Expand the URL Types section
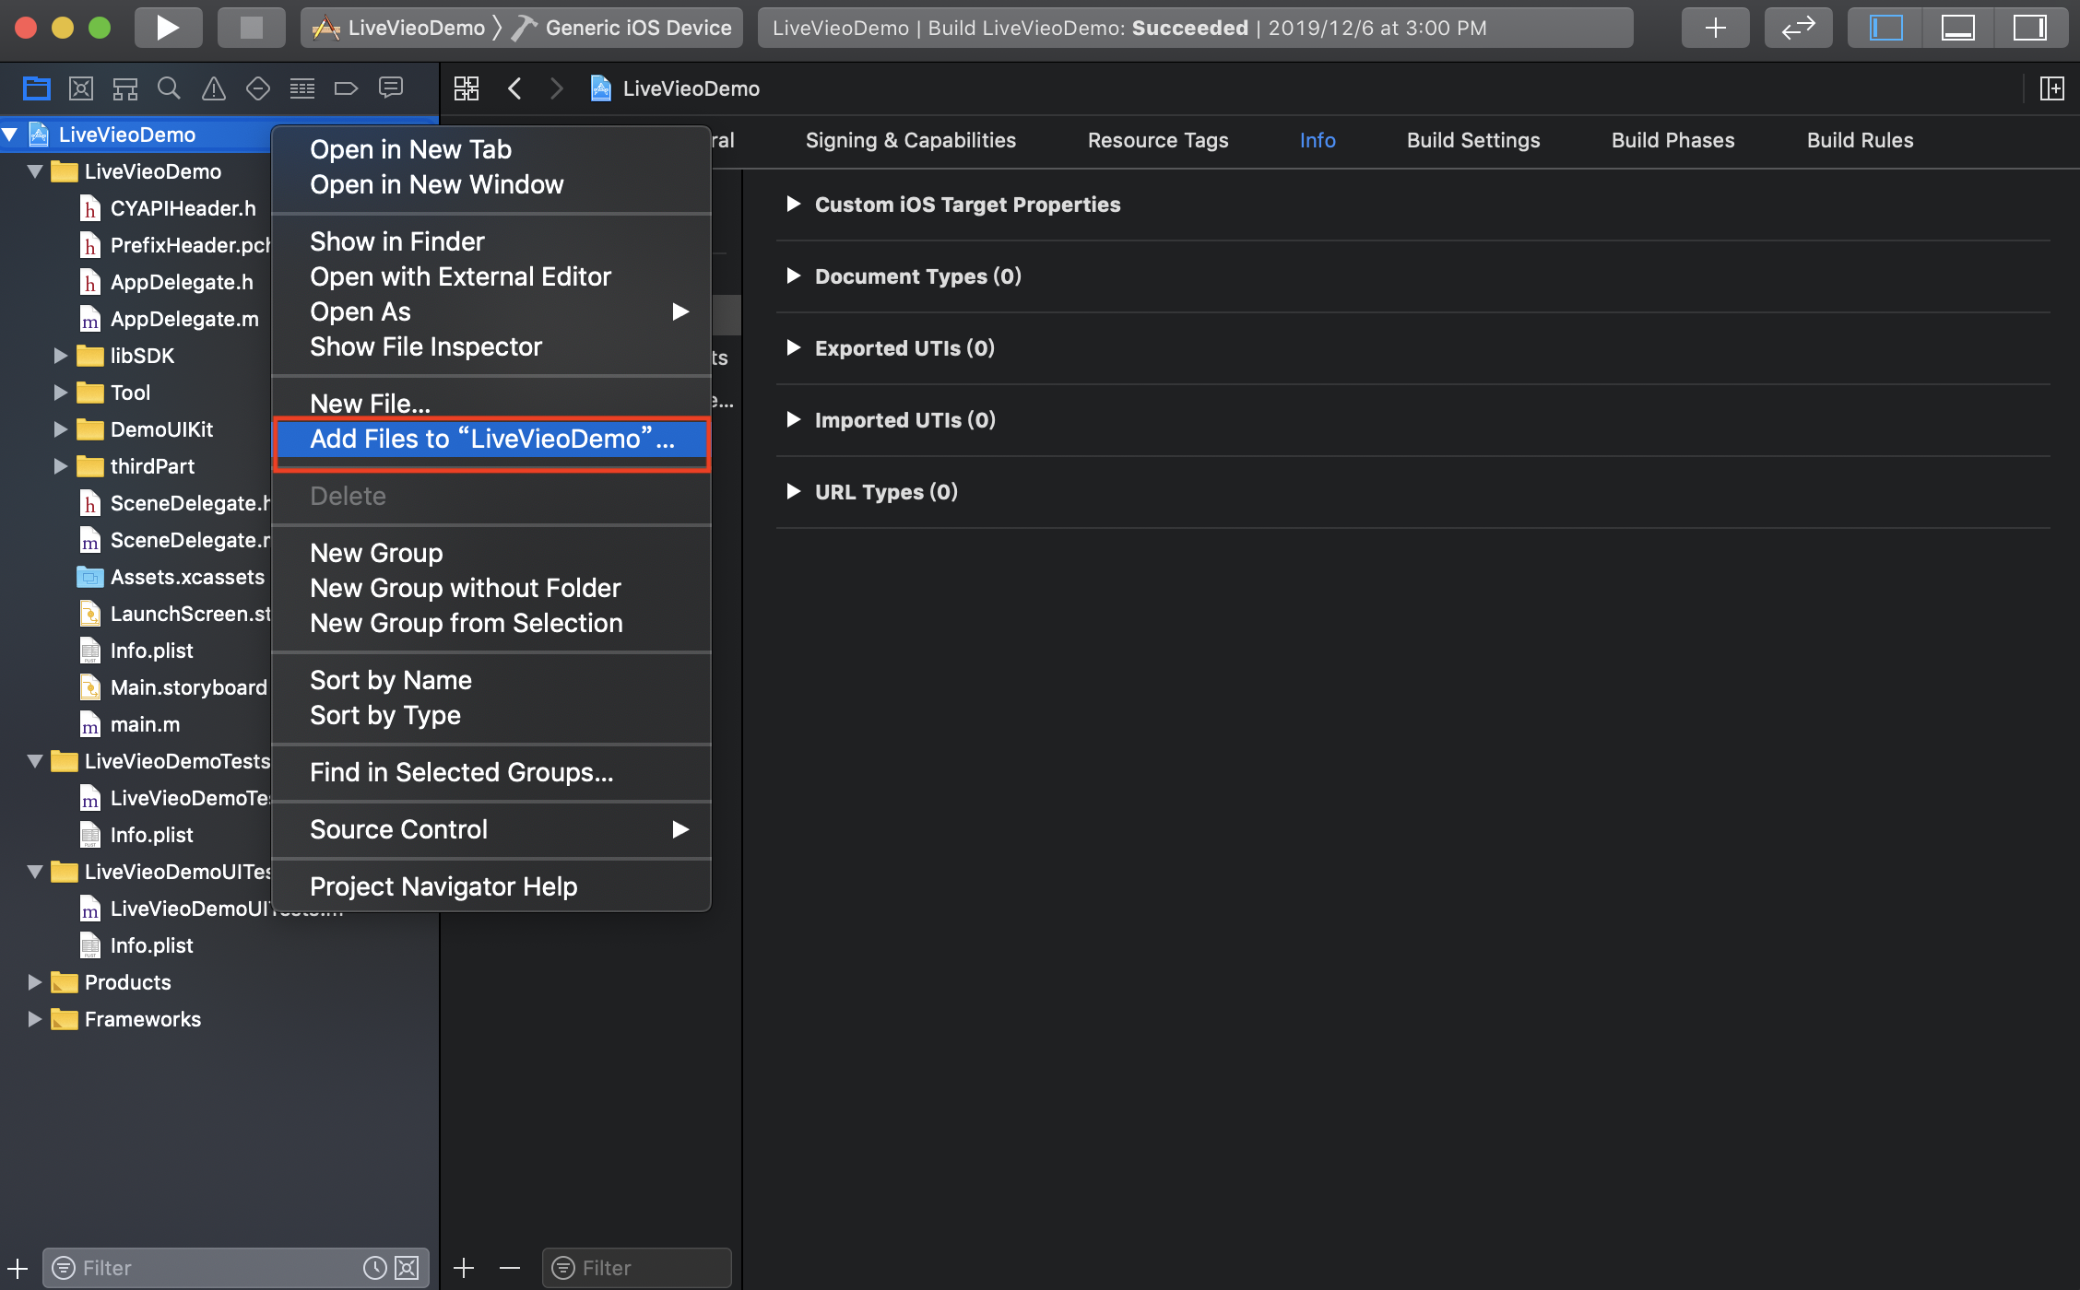This screenshot has width=2080, height=1290. tap(793, 492)
